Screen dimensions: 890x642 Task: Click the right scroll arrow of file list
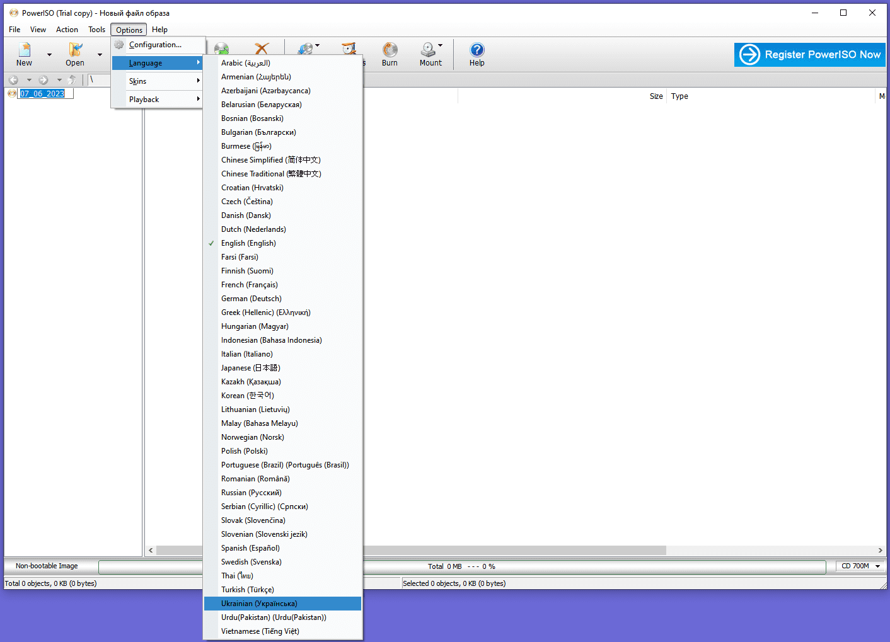[881, 550]
